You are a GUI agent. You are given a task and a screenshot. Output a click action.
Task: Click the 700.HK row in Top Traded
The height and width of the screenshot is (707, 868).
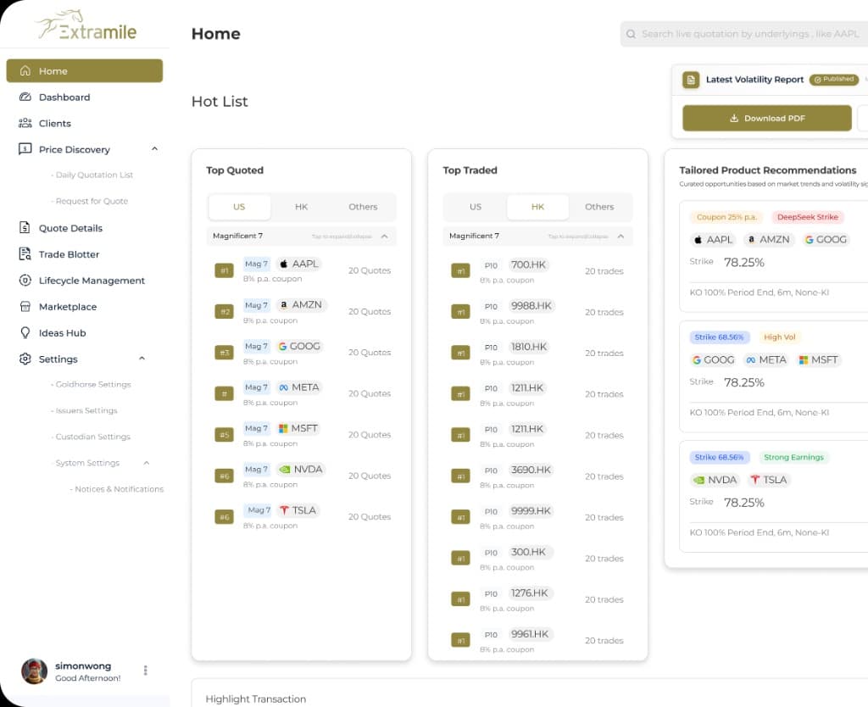(537, 271)
